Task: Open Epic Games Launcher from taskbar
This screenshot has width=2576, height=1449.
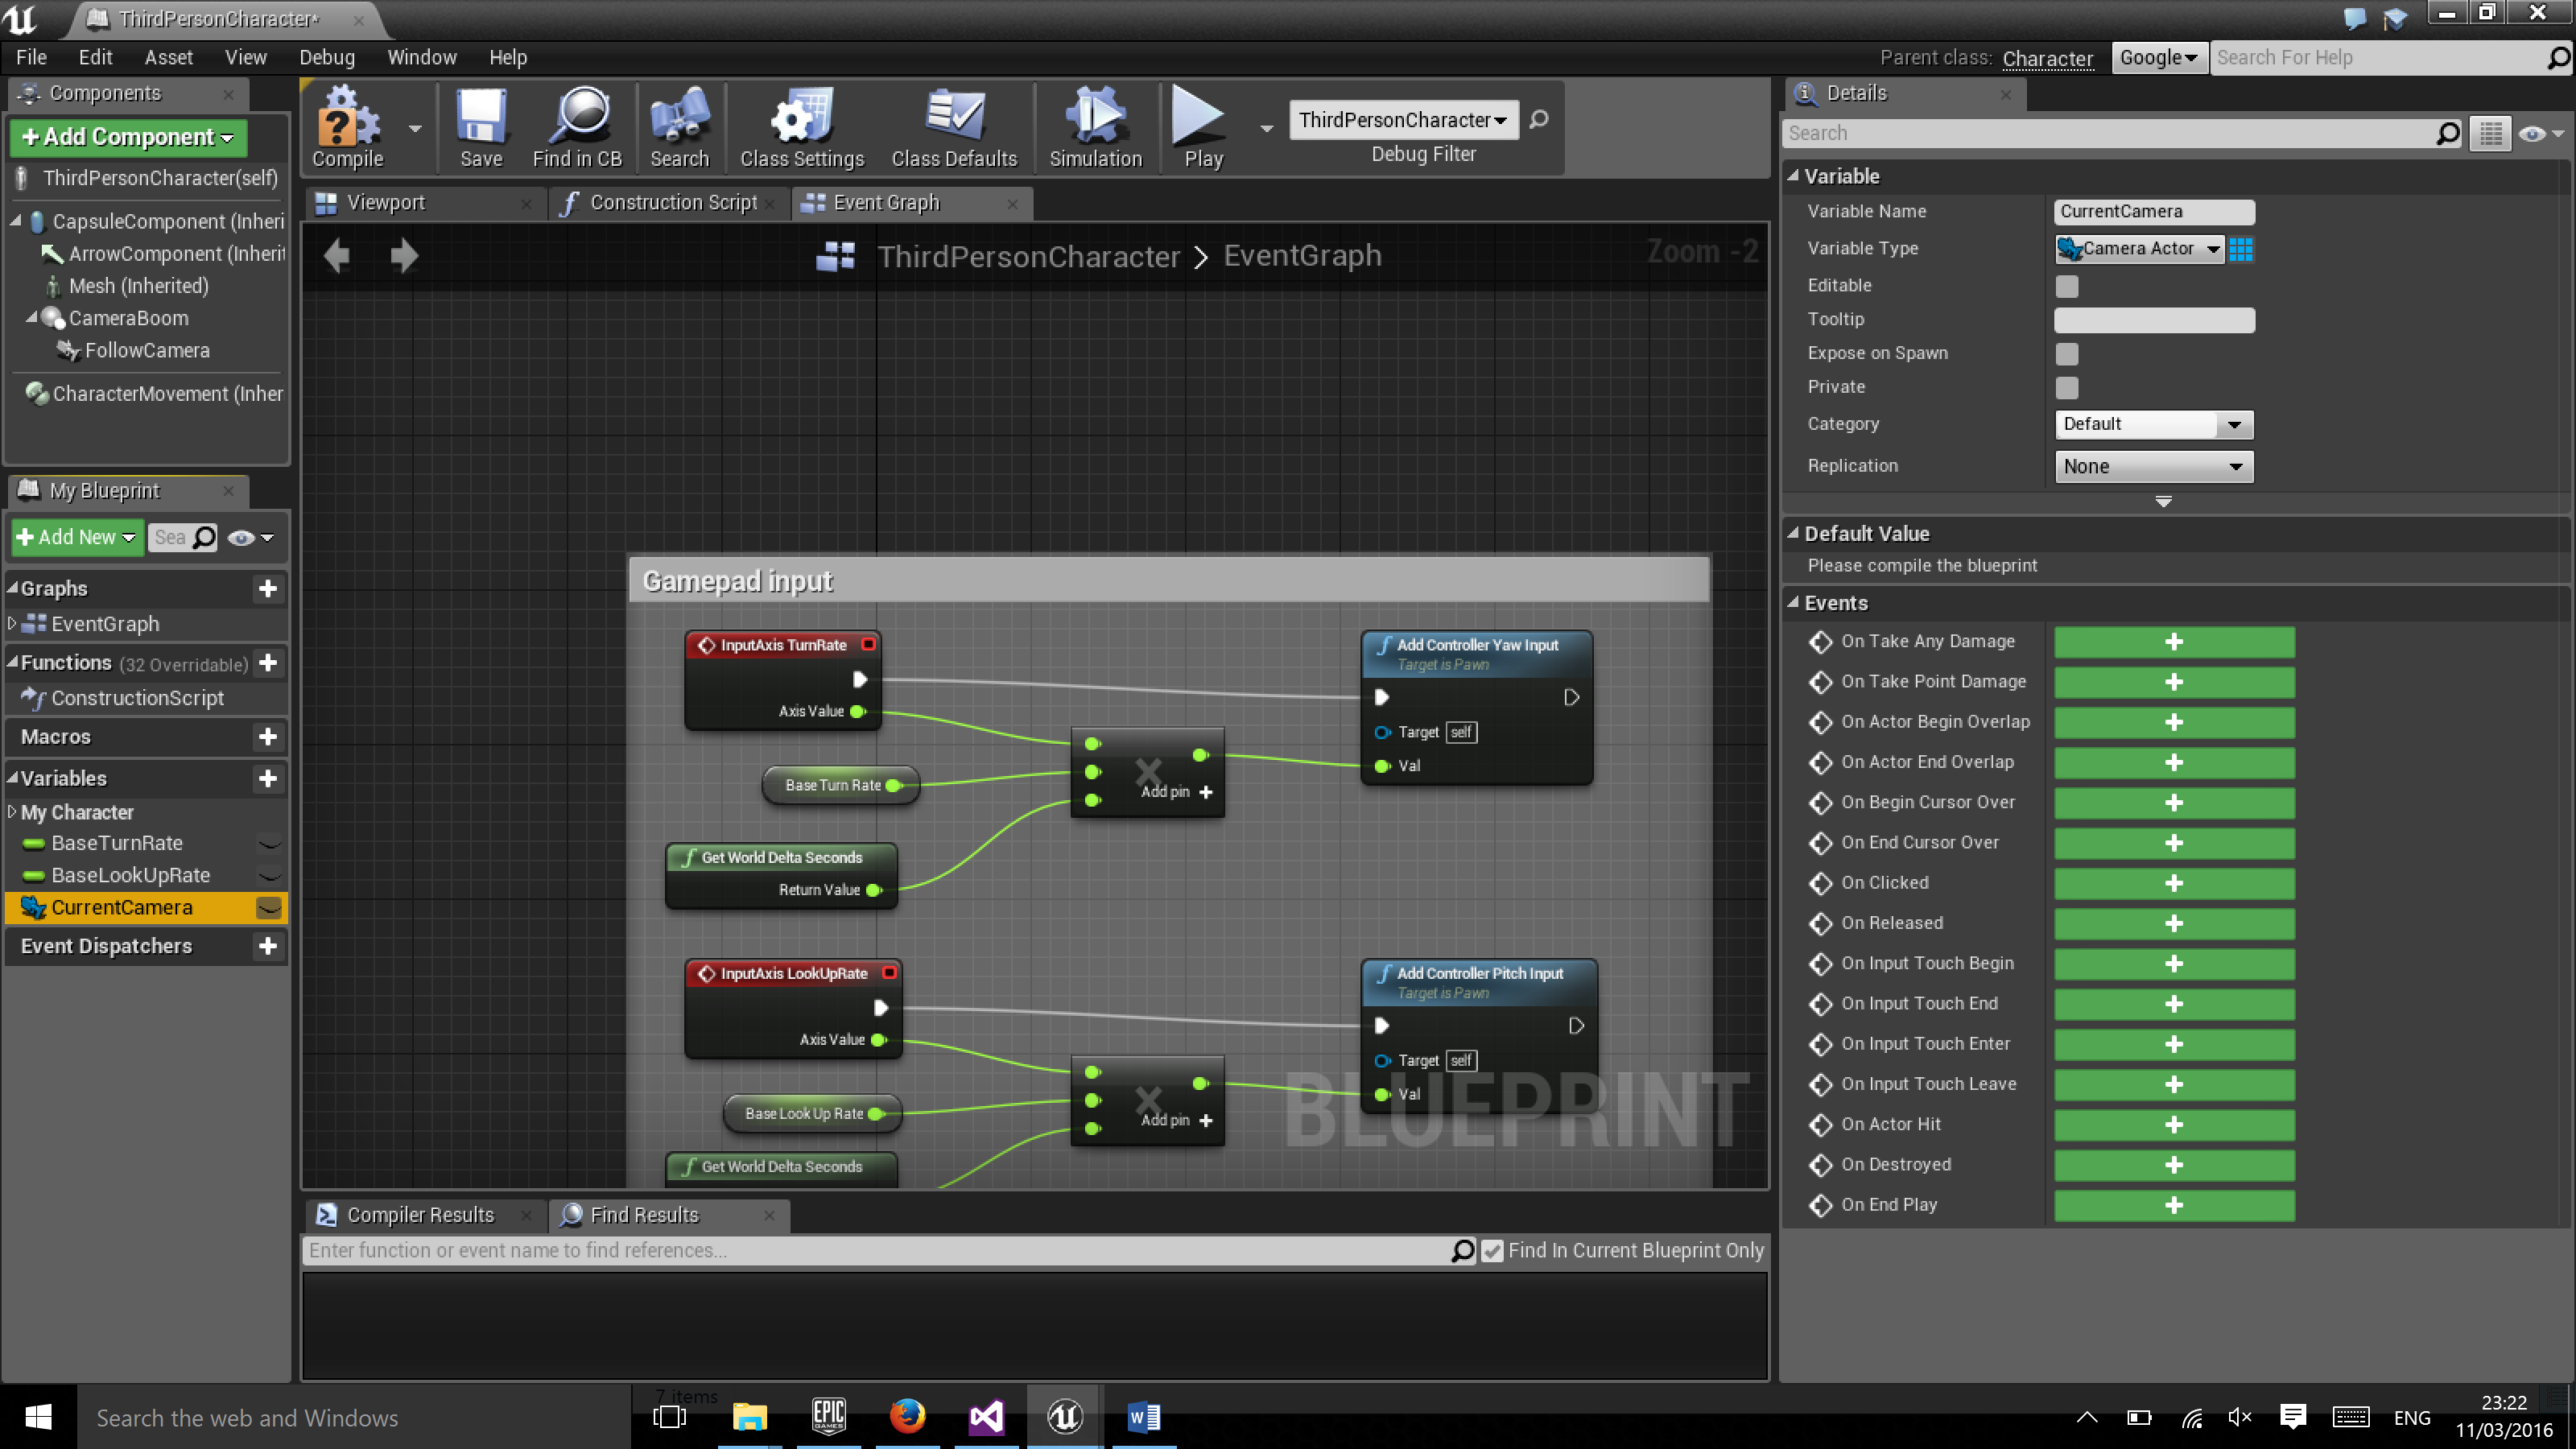Action: tap(829, 1416)
